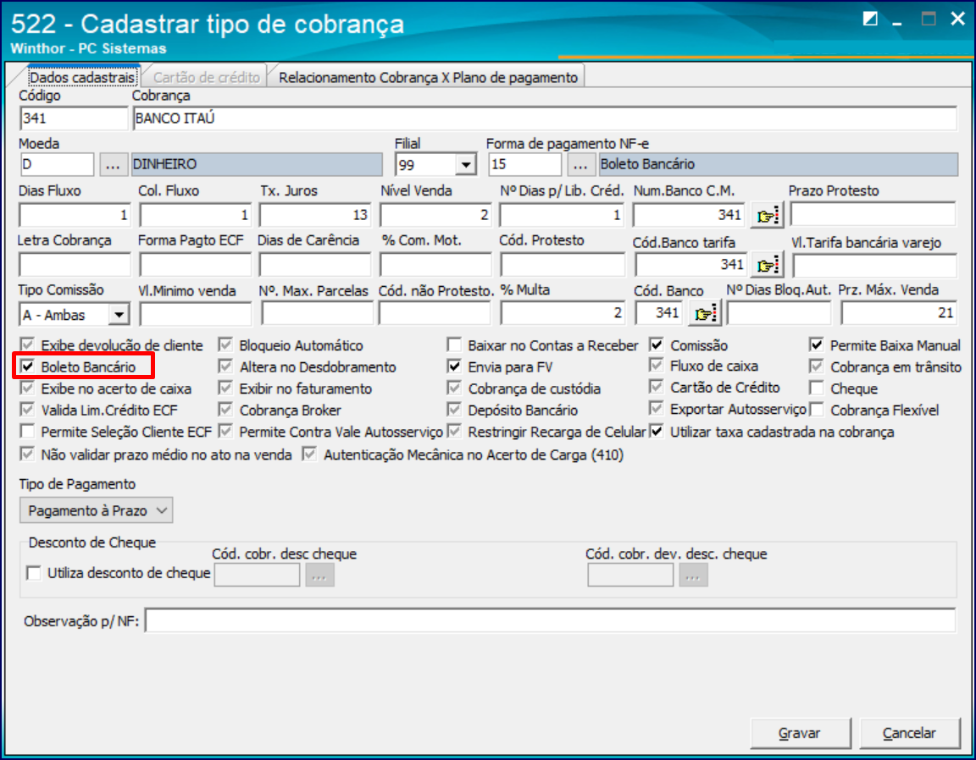Click the Moeda code field
The height and width of the screenshot is (760, 976).
[57, 165]
